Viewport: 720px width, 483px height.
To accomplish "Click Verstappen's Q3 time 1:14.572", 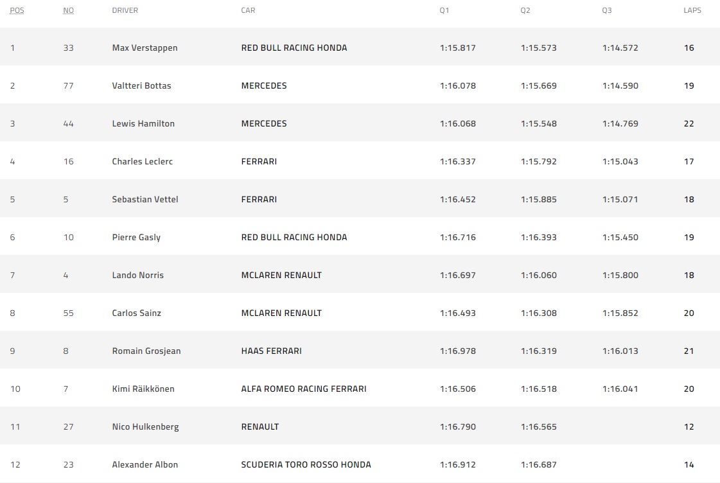I will 620,48.
